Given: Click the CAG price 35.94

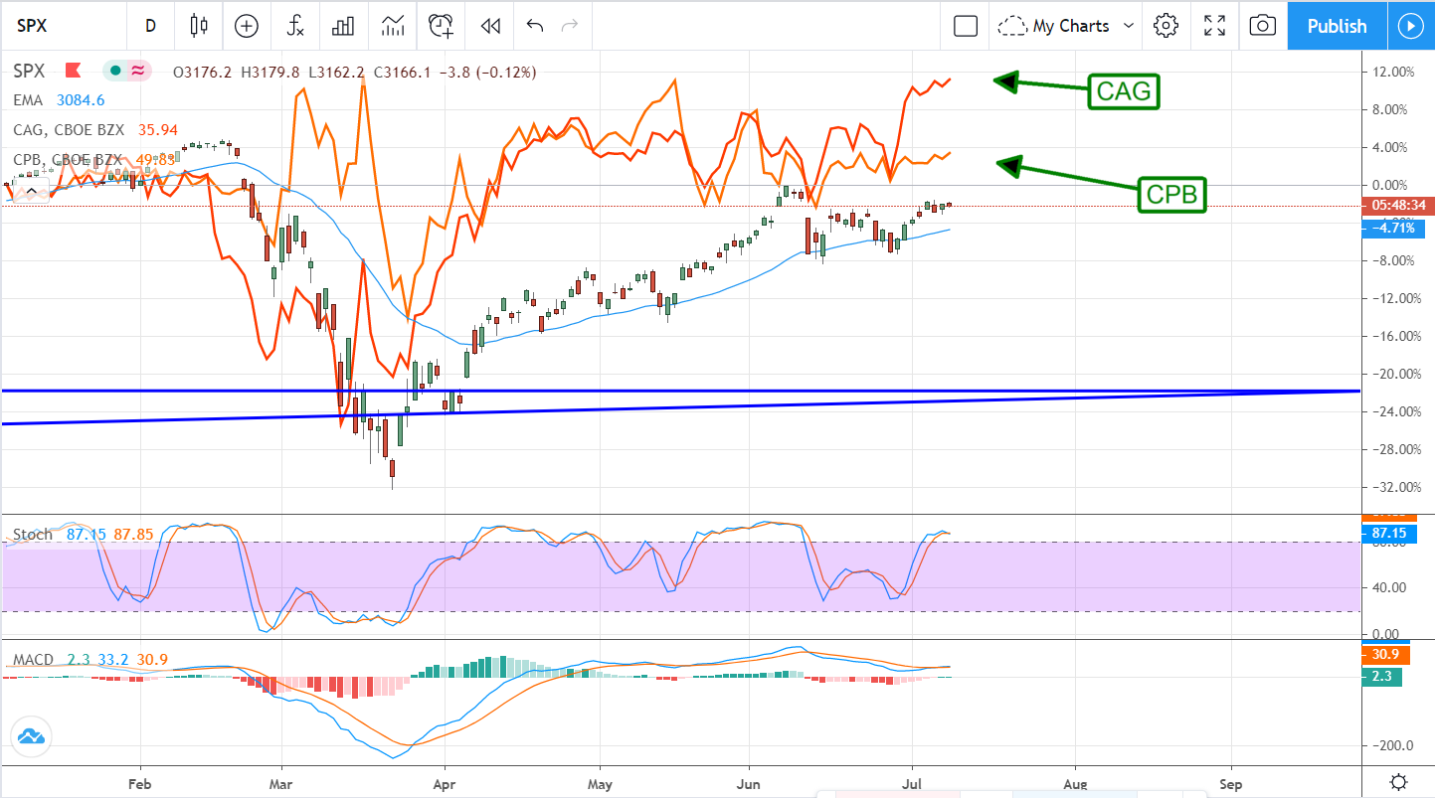Looking at the screenshot, I should point(157,129).
